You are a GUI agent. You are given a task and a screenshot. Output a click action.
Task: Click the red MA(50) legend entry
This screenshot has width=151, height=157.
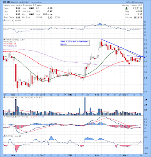coord(10,44)
